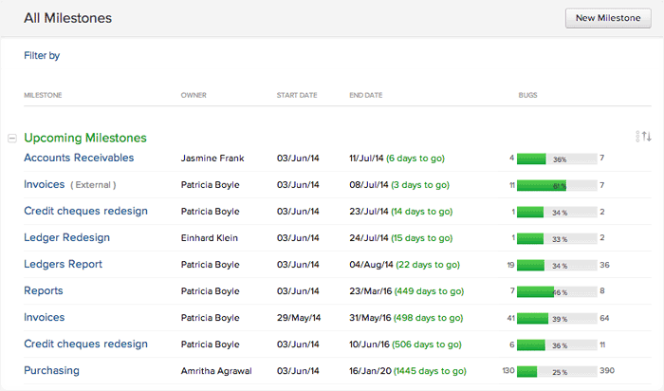This screenshot has height=391, width=664.
Task: Sort by the Milestone column header
Action: 43,95
